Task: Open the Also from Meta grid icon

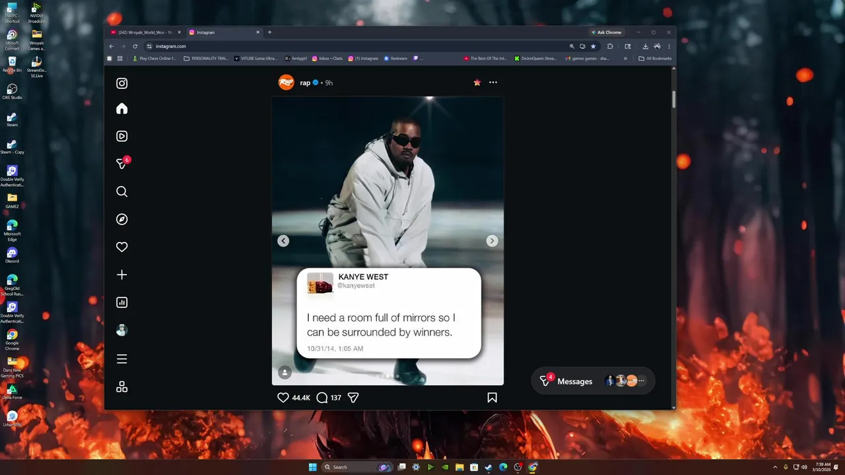Action: click(122, 387)
